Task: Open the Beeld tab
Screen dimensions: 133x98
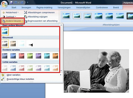Action: tap(116, 7)
